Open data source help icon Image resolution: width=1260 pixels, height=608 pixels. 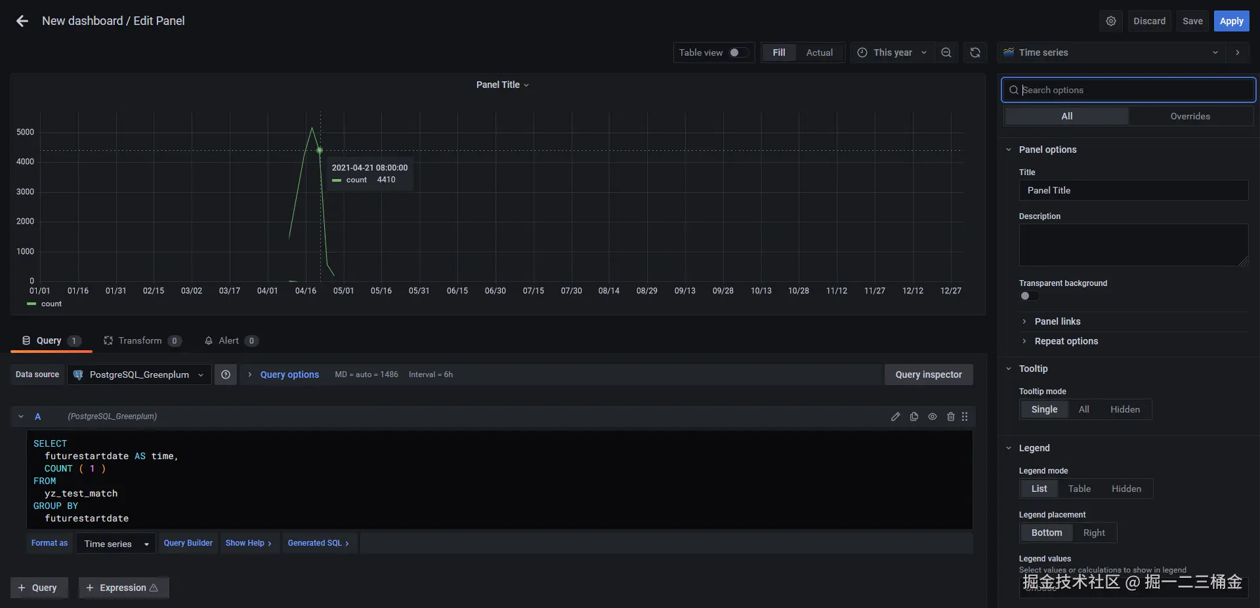[226, 375]
